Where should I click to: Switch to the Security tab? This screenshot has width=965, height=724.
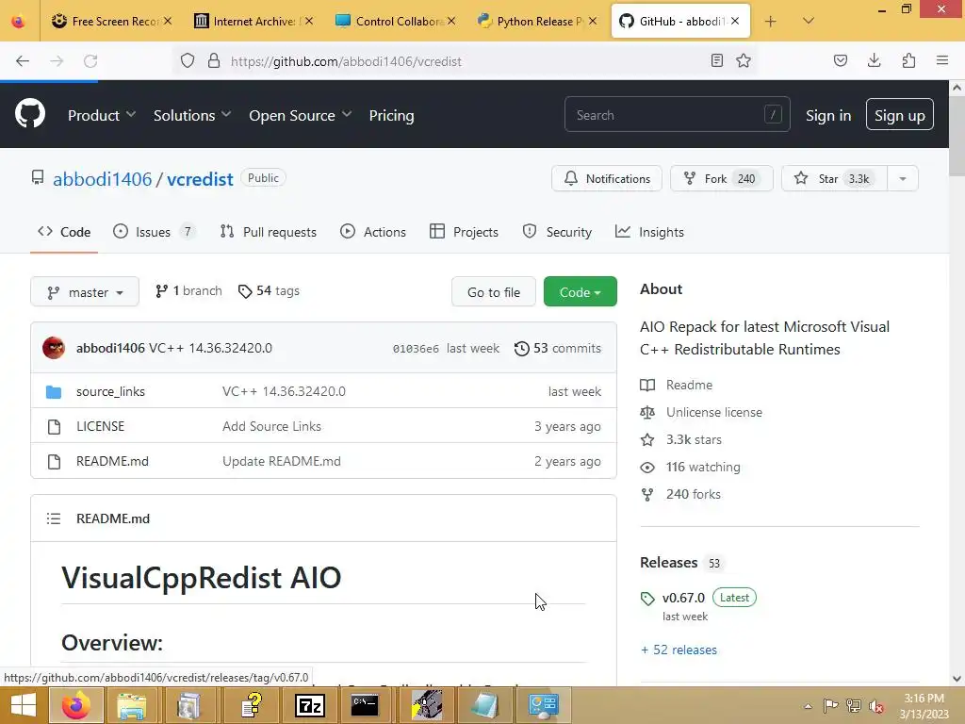pos(557,232)
